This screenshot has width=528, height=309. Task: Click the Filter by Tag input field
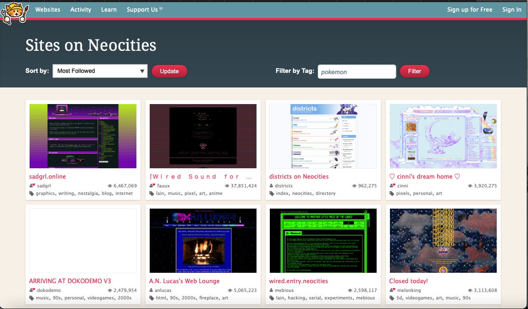coord(357,71)
